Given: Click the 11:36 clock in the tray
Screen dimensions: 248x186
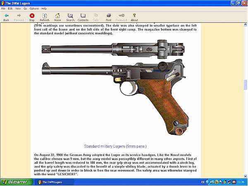Looking at the screenshot, I should (x=241, y=182).
